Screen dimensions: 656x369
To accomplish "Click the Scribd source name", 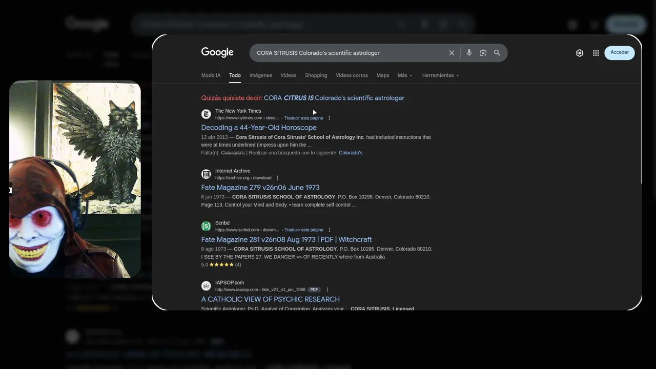I will coord(222,223).
